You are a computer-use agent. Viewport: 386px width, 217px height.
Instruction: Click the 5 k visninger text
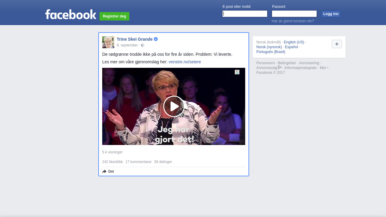[112, 152]
